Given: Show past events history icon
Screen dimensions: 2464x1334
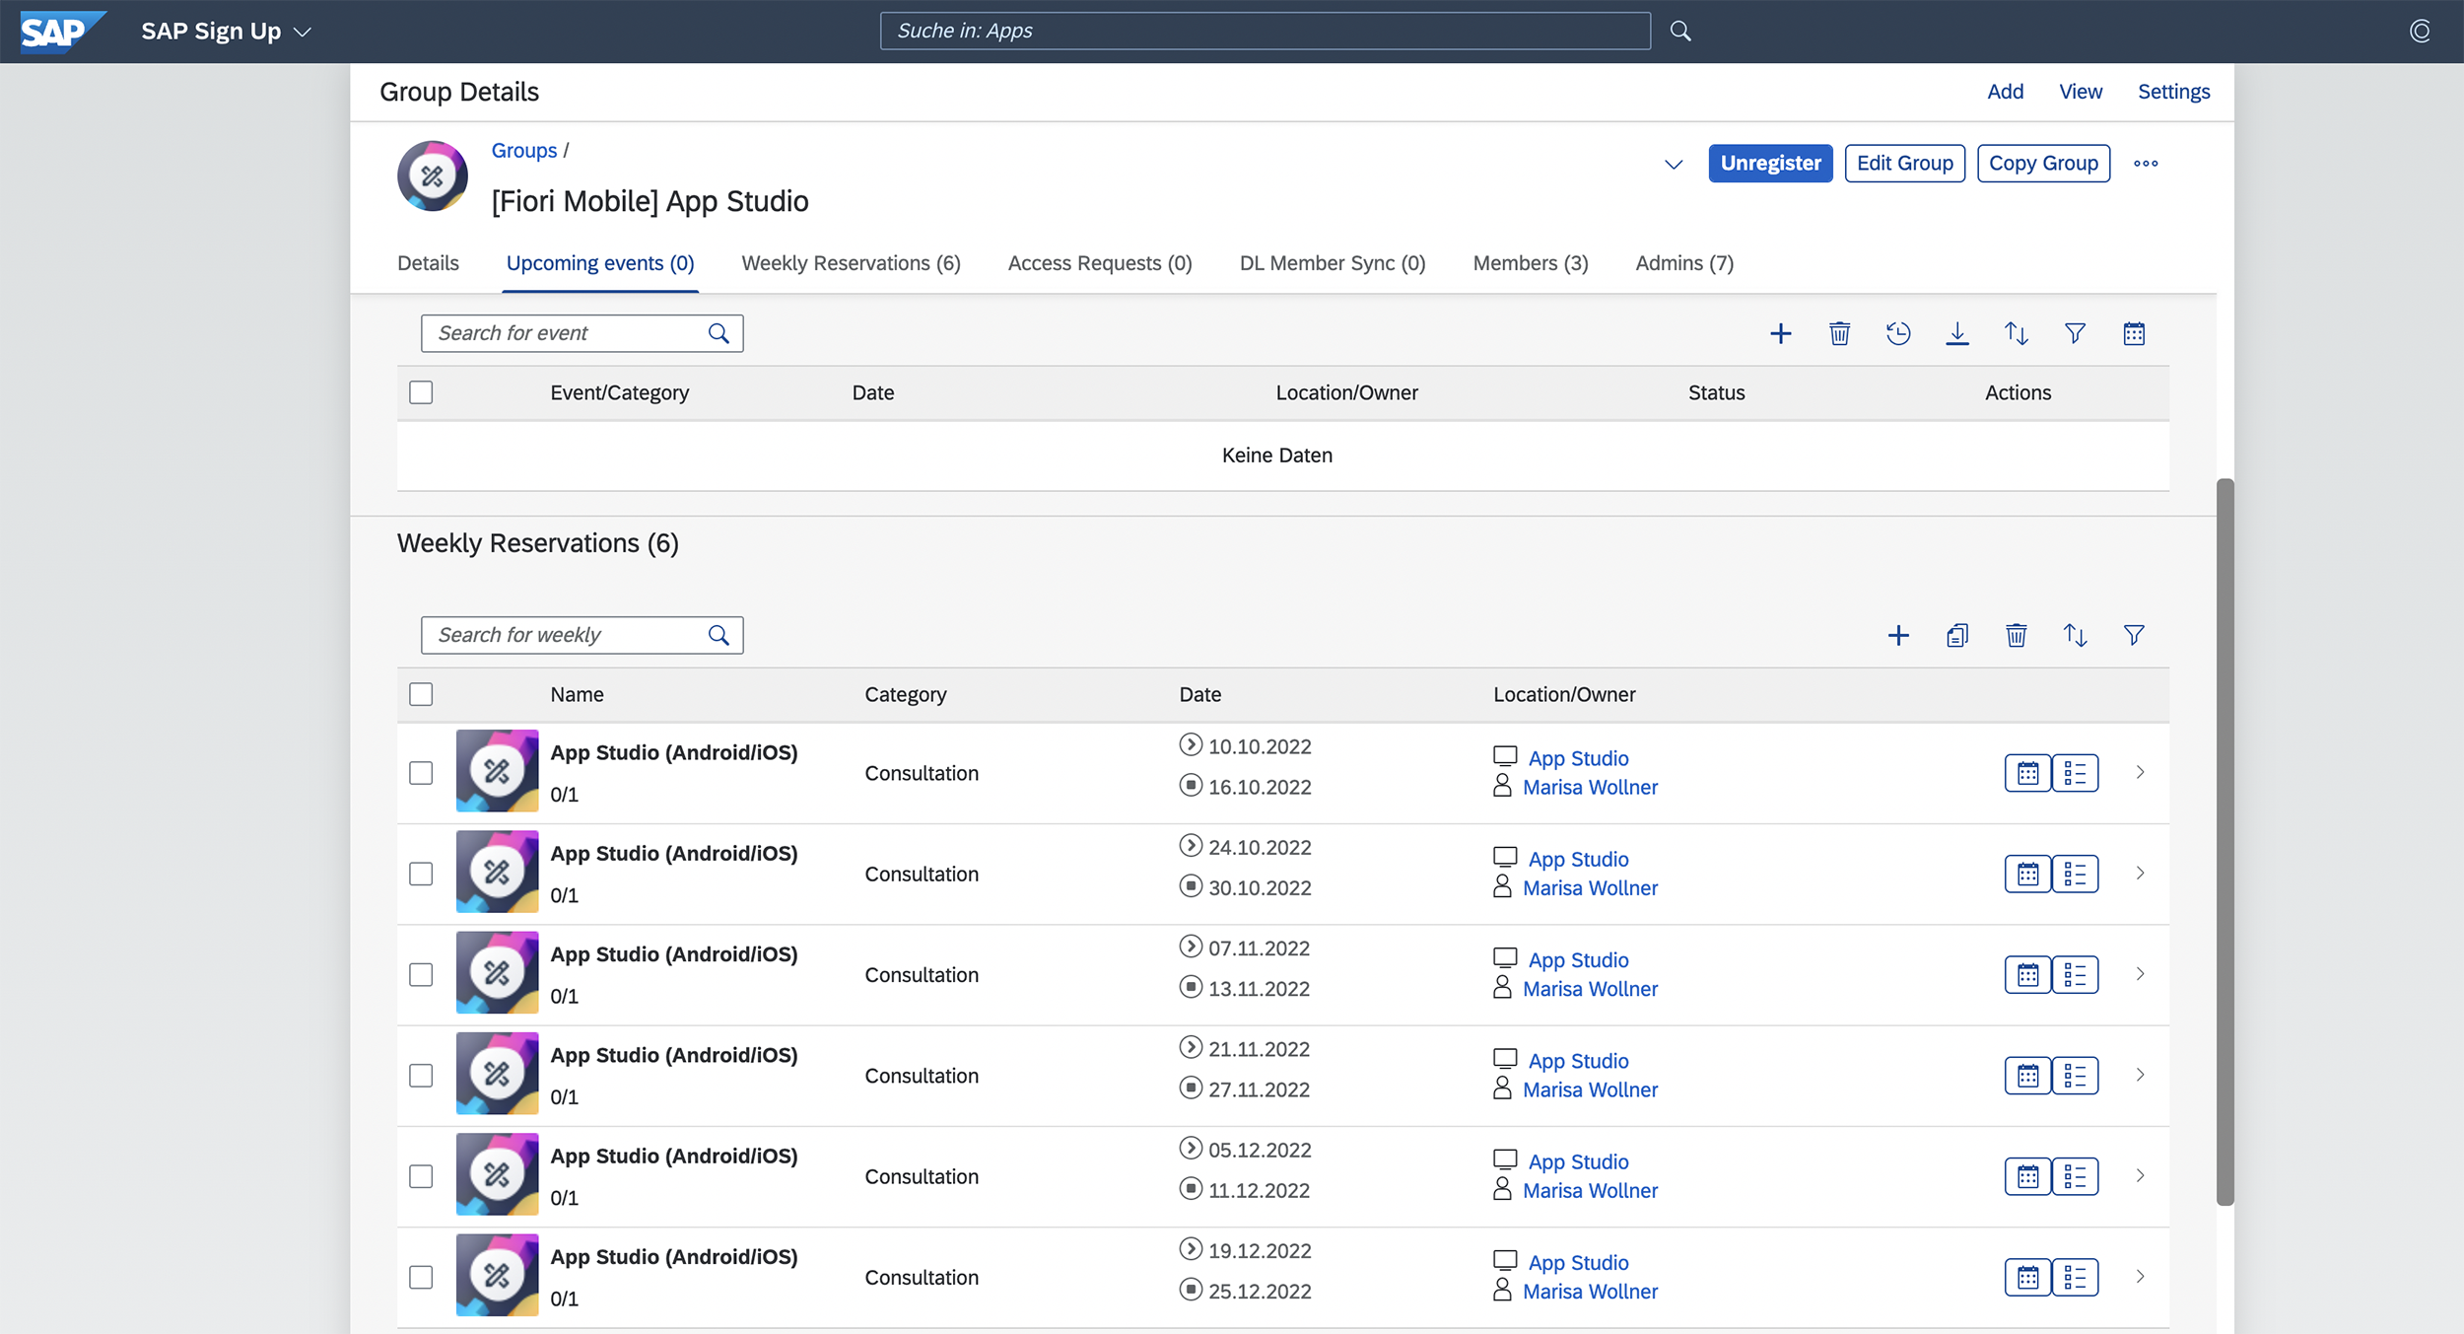Looking at the screenshot, I should click(x=1898, y=333).
